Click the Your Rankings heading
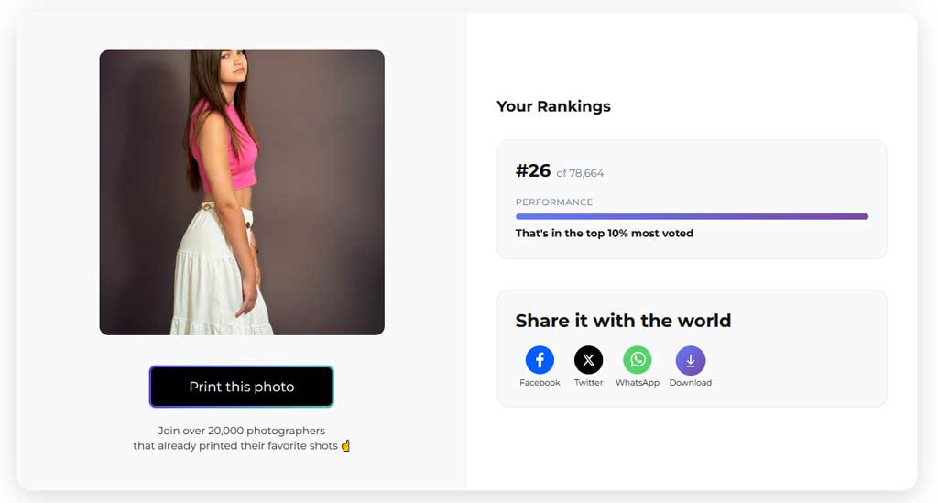 pyautogui.click(x=553, y=106)
